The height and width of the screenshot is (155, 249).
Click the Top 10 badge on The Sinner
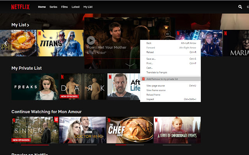[56, 120]
